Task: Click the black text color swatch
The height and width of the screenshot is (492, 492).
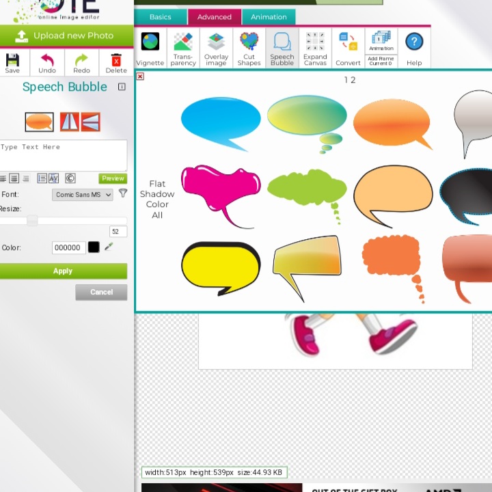Action: click(x=94, y=247)
